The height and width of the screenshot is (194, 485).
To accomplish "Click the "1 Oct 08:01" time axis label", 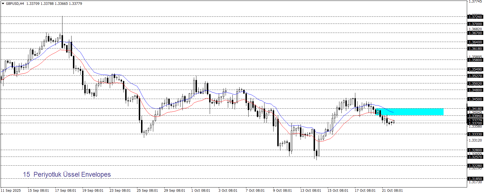I will 201,191.
